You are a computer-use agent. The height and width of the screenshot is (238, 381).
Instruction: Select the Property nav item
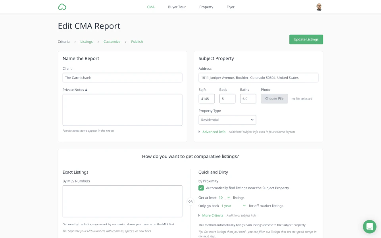pyautogui.click(x=206, y=7)
